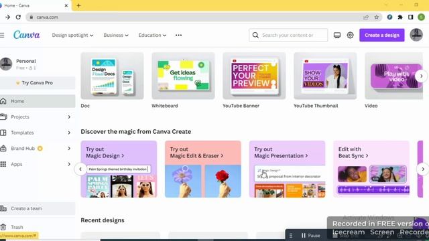Expand the Apps chevron arrow

click(69, 164)
